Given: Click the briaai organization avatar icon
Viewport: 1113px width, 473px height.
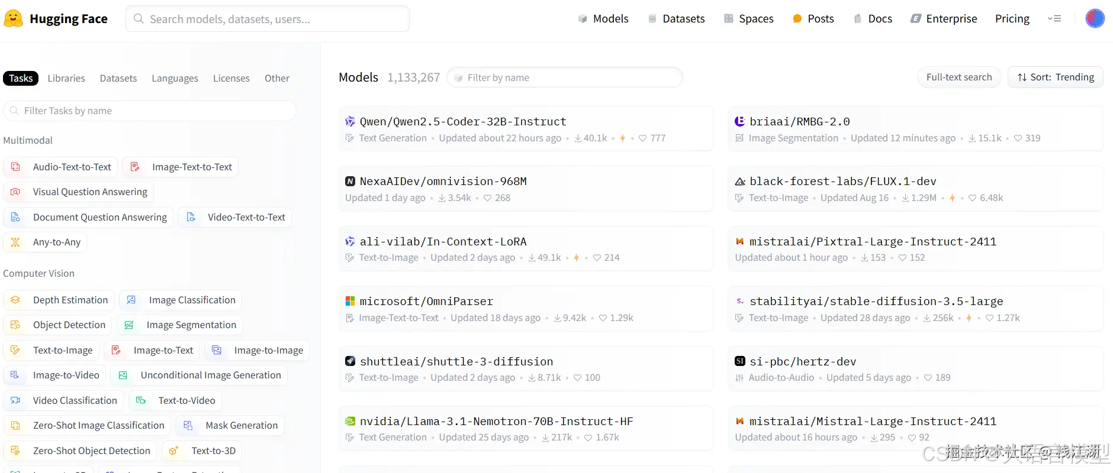Looking at the screenshot, I should tap(739, 121).
